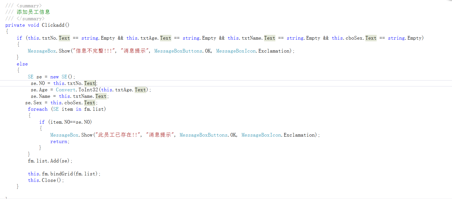Click the 'in' keyword of foreach
452x199 pixels.
pos(78,109)
